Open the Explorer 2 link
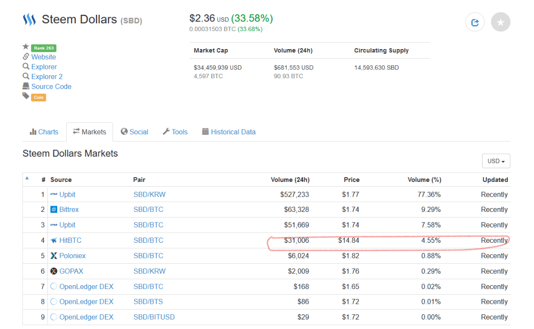534x329 pixels. coord(47,77)
